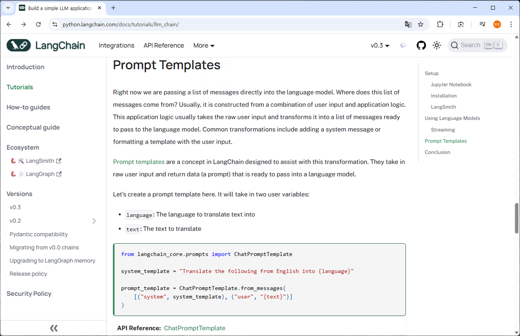Open Migrating from v0.0 chains
The height and width of the screenshot is (336, 520).
click(44, 247)
